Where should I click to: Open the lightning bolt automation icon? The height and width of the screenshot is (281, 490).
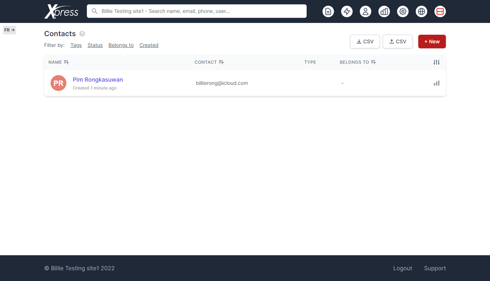[347, 11]
